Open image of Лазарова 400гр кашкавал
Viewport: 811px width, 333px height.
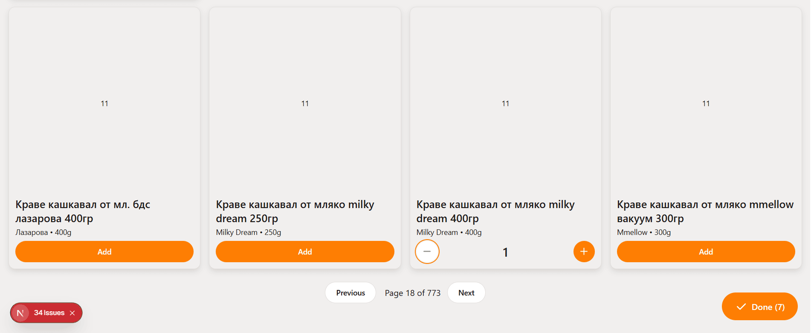tap(104, 103)
